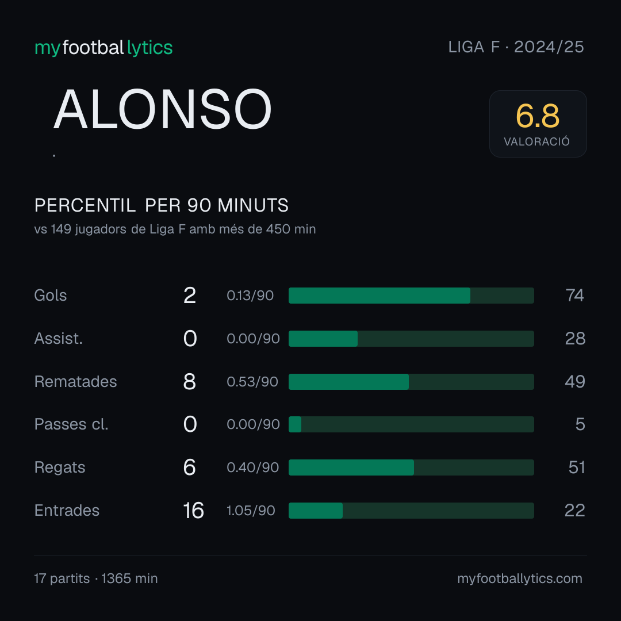The width and height of the screenshot is (621, 621).
Task: Click the Regats percentile bar
Action: [x=411, y=467]
